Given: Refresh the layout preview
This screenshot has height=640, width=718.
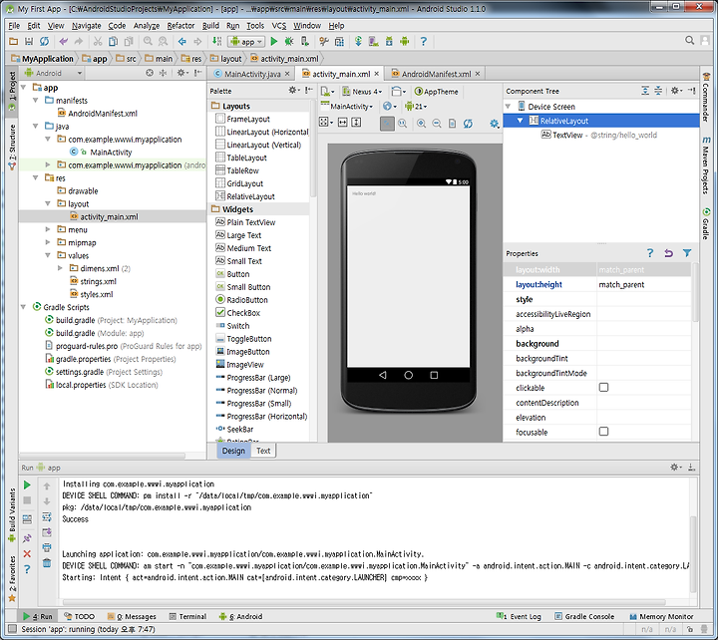Looking at the screenshot, I should 468,124.
